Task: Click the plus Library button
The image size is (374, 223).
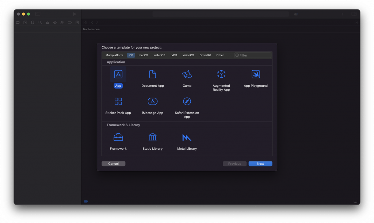Action: tap(343, 14)
